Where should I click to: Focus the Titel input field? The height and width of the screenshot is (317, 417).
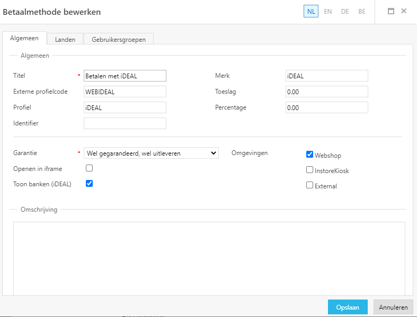click(125, 76)
